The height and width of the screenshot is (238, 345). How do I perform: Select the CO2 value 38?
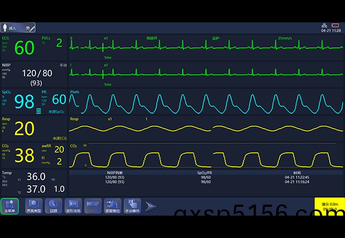(24, 155)
